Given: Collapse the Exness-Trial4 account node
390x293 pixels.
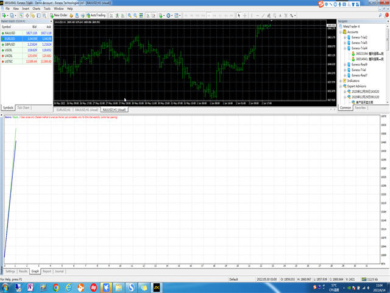Looking at the screenshot, I should [345, 48].
